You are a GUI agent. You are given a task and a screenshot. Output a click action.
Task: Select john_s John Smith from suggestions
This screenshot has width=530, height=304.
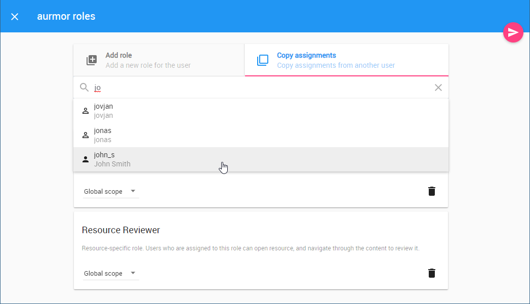[x=261, y=159]
